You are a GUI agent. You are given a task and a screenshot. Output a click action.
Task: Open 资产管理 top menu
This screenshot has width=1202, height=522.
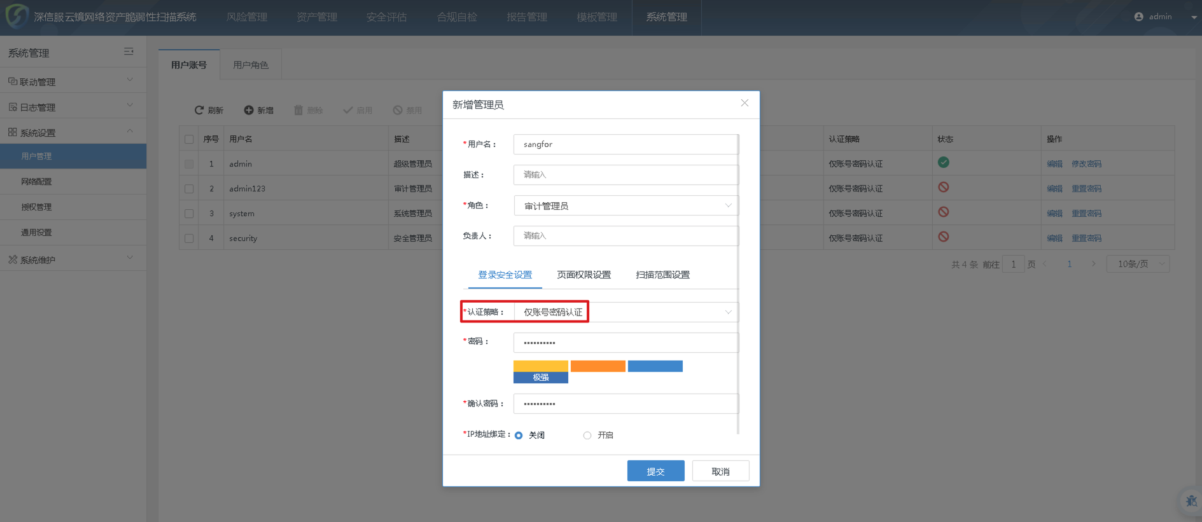coord(317,17)
